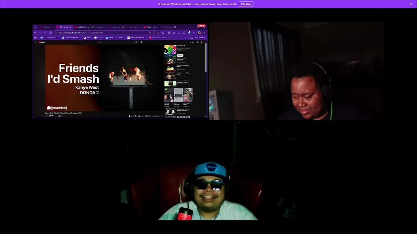The image size is (417, 234).
Task: Open the Men's Web Slide bookmark
Action: (137, 38)
